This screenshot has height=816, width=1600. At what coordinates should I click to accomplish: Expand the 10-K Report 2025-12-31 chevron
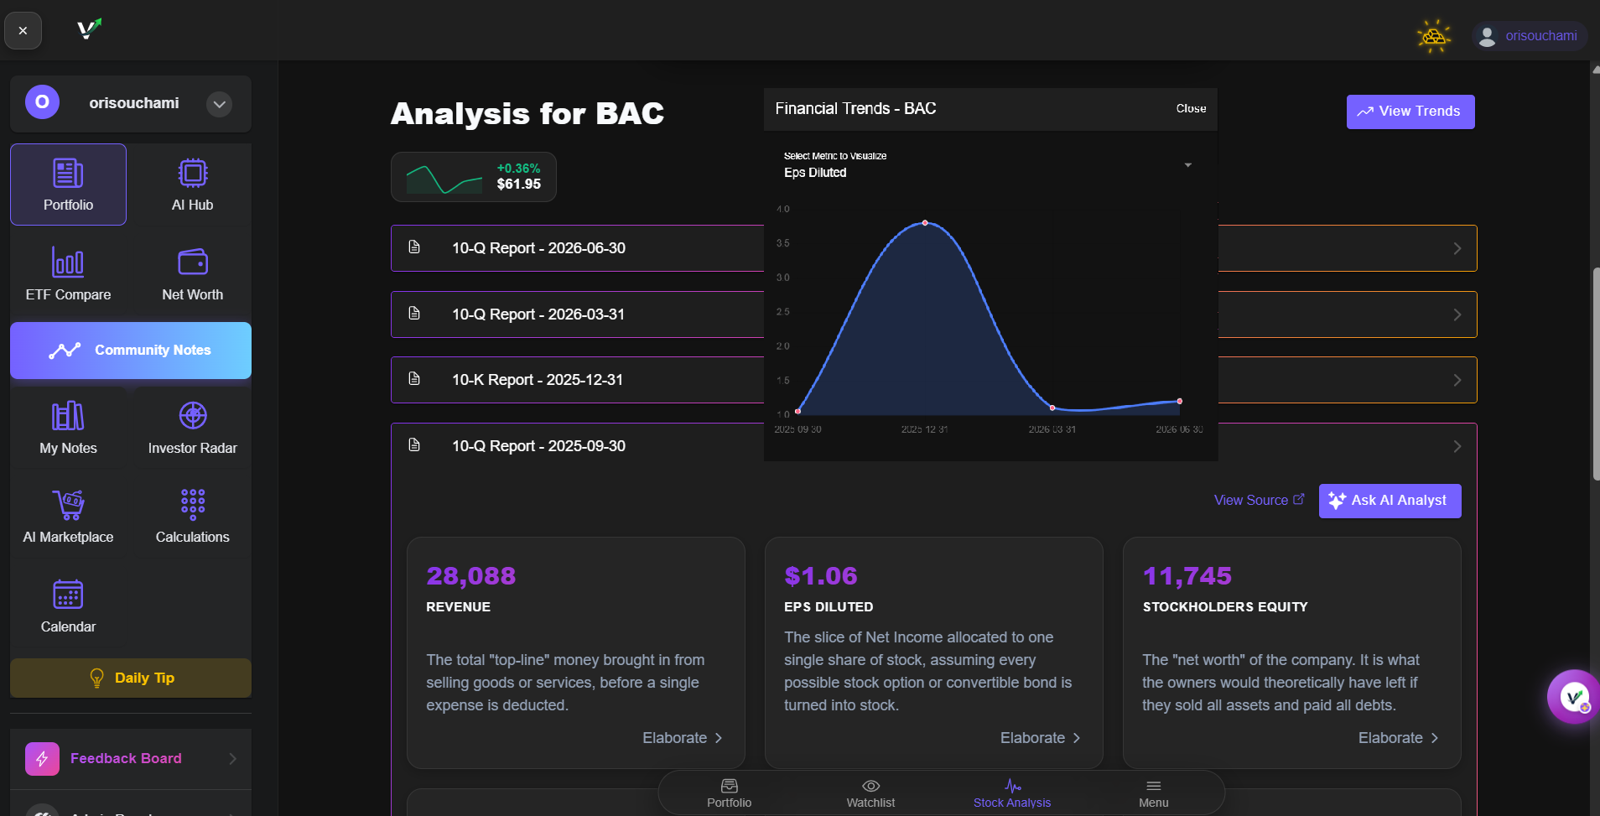(1457, 380)
